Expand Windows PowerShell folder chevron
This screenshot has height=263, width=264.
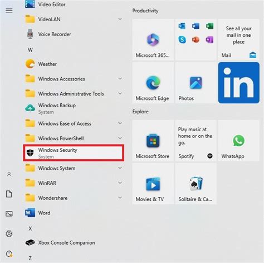click(120, 138)
